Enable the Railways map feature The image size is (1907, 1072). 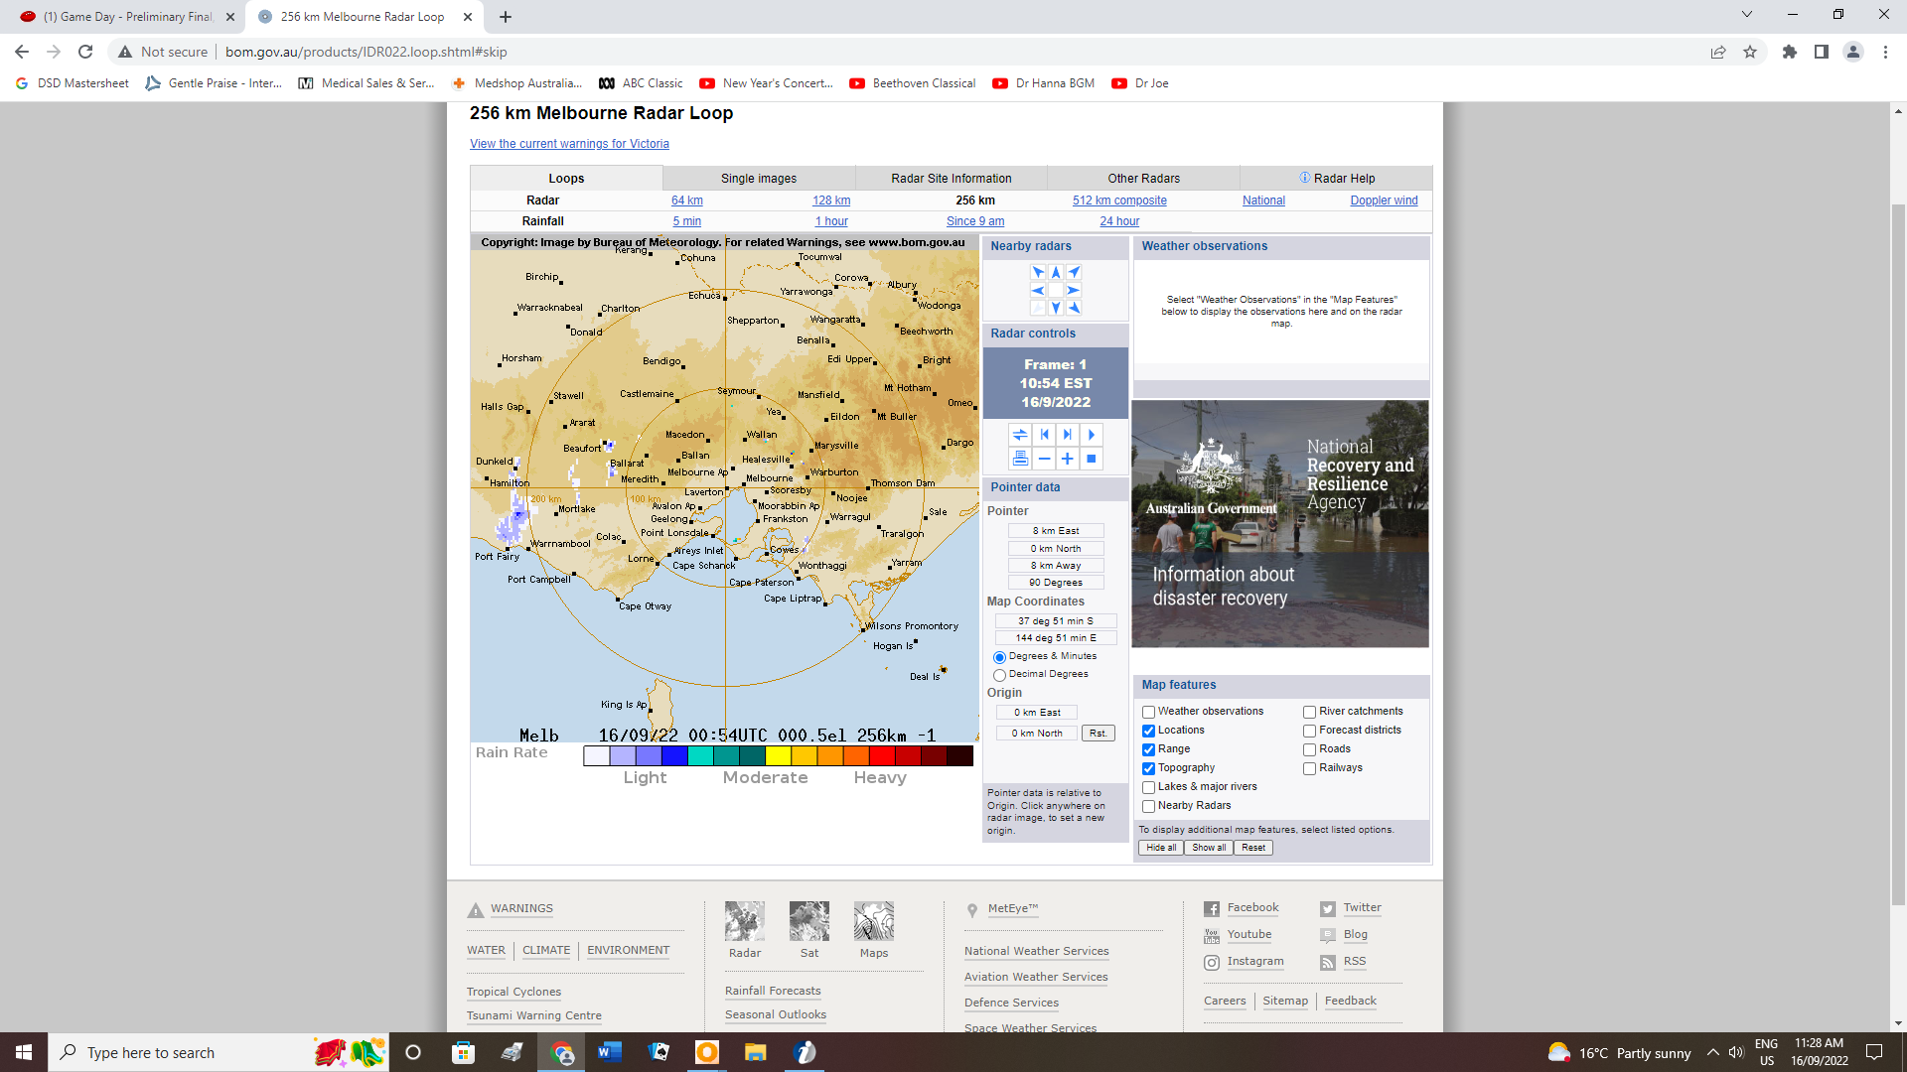(1309, 768)
